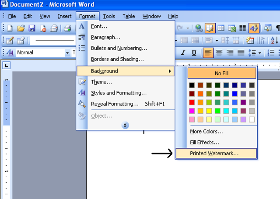Select Styles and Formatting... menu item
Image resolution: width=280 pixels, height=199 pixels.
coord(126,93)
